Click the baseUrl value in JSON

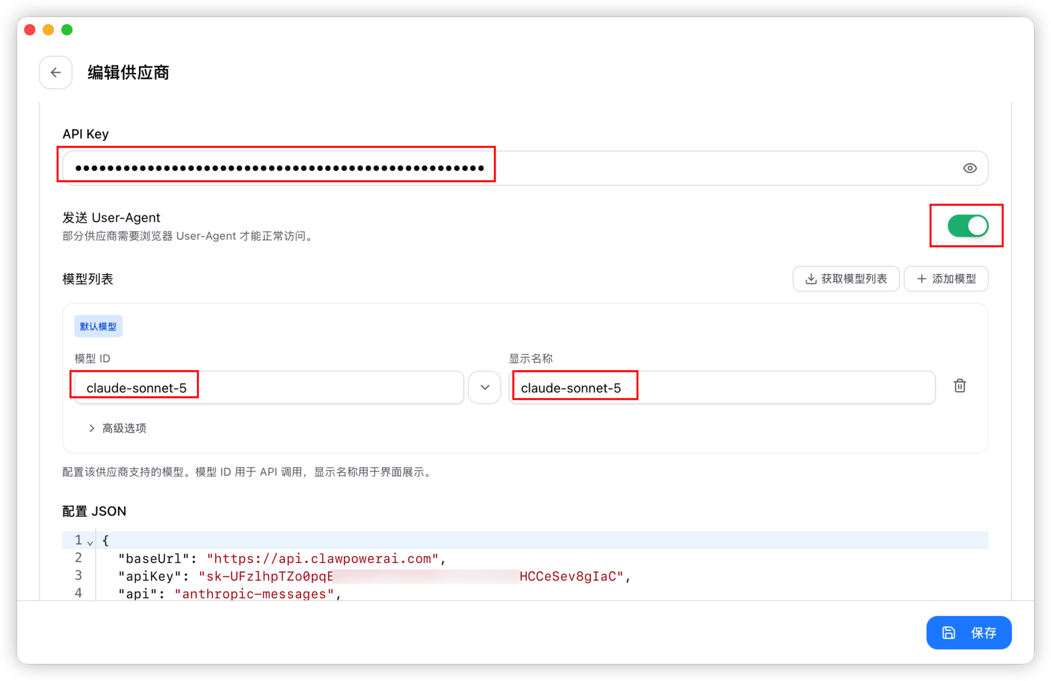point(322,559)
